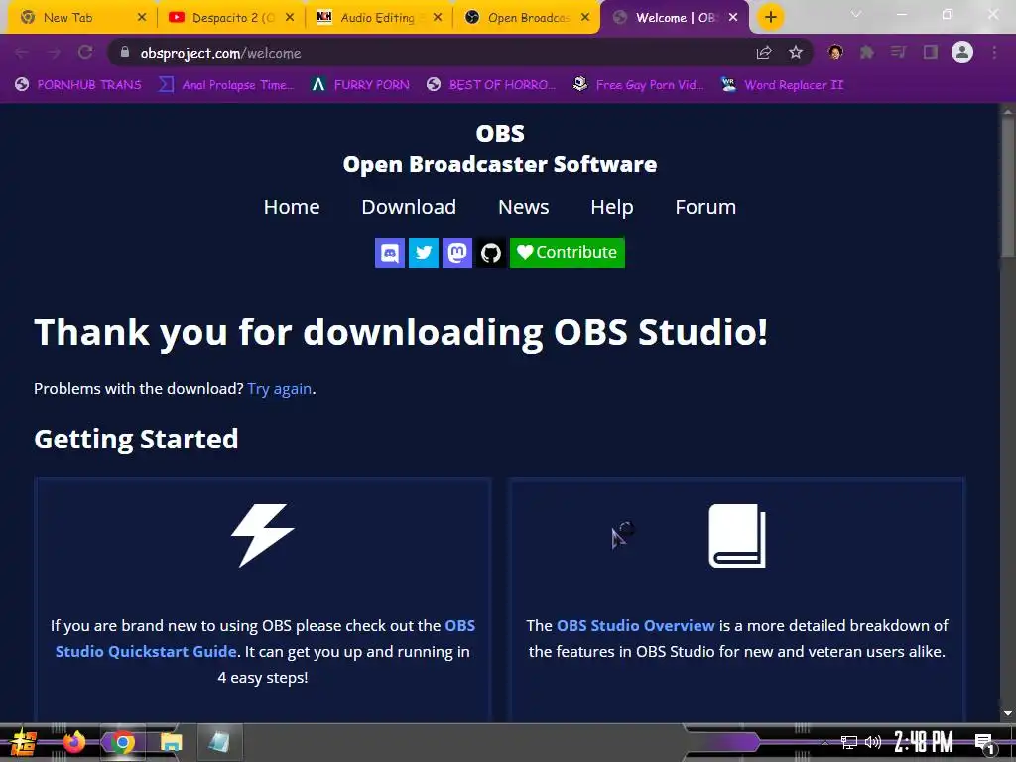Open a new browser tab with plus button
Image resolution: width=1016 pixels, height=762 pixels.
770,18
